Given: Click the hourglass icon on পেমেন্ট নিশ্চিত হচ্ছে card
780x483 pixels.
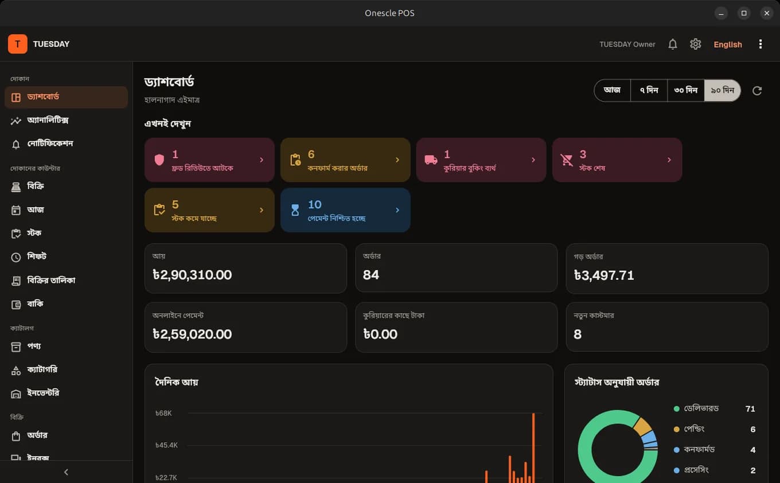Looking at the screenshot, I should [x=295, y=211].
